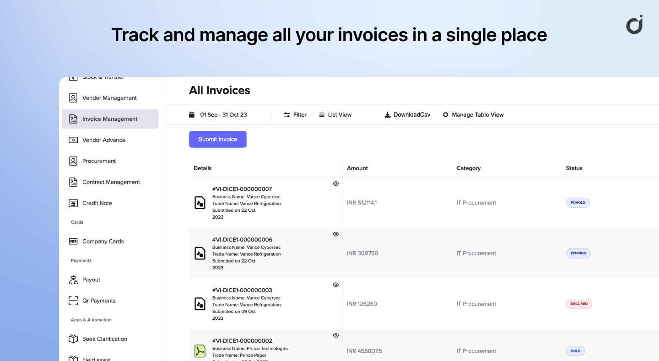Click the Company Cards VISA icon
The height and width of the screenshot is (361, 659).
click(73, 242)
